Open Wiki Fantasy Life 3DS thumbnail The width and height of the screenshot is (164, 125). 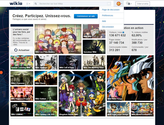click(x=46, y=109)
